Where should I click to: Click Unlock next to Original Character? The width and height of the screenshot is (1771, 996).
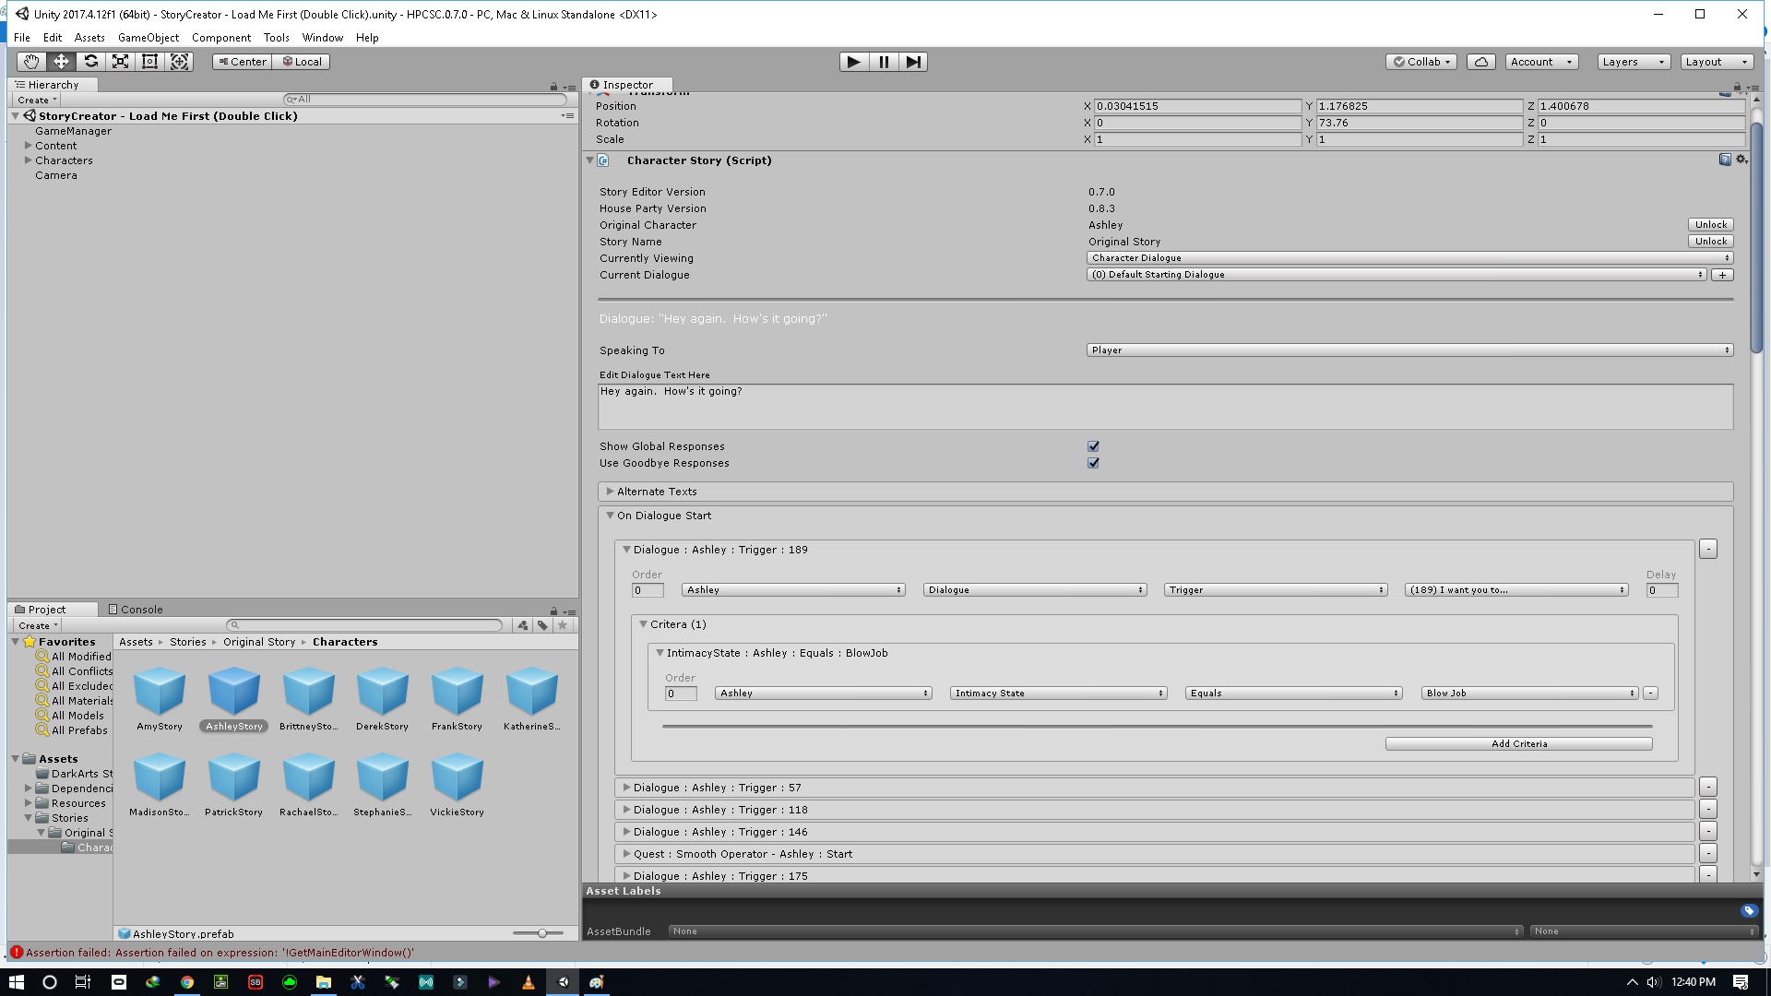click(1710, 225)
